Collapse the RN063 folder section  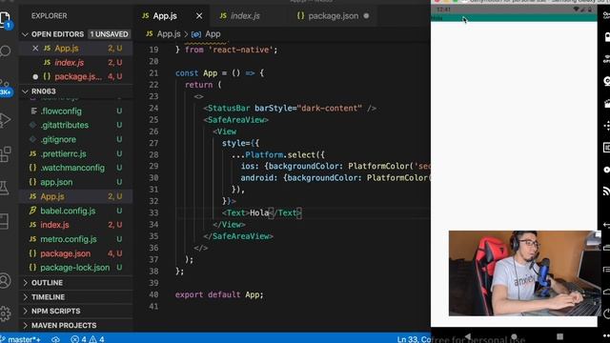(43, 91)
